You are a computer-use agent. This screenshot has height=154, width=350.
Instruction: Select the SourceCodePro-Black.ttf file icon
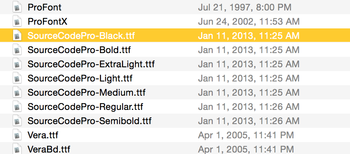pyautogui.click(x=17, y=35)
